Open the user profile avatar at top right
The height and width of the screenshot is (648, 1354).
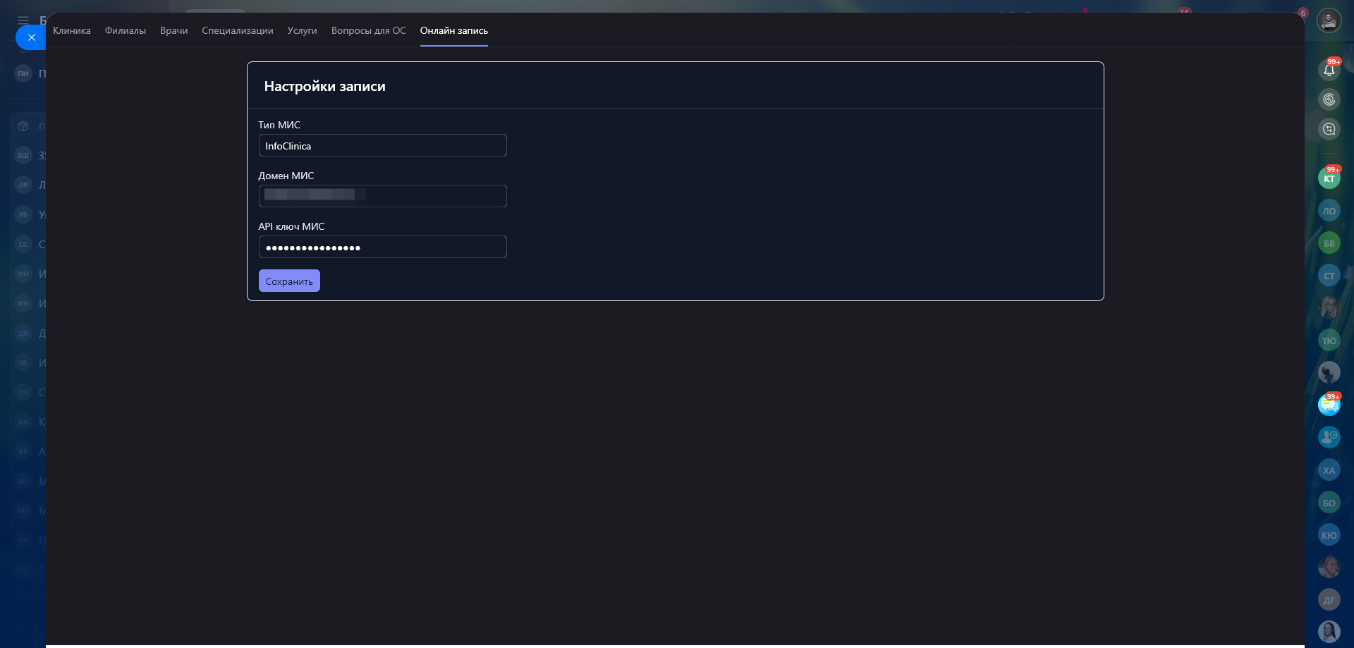tap(1329, 20)
